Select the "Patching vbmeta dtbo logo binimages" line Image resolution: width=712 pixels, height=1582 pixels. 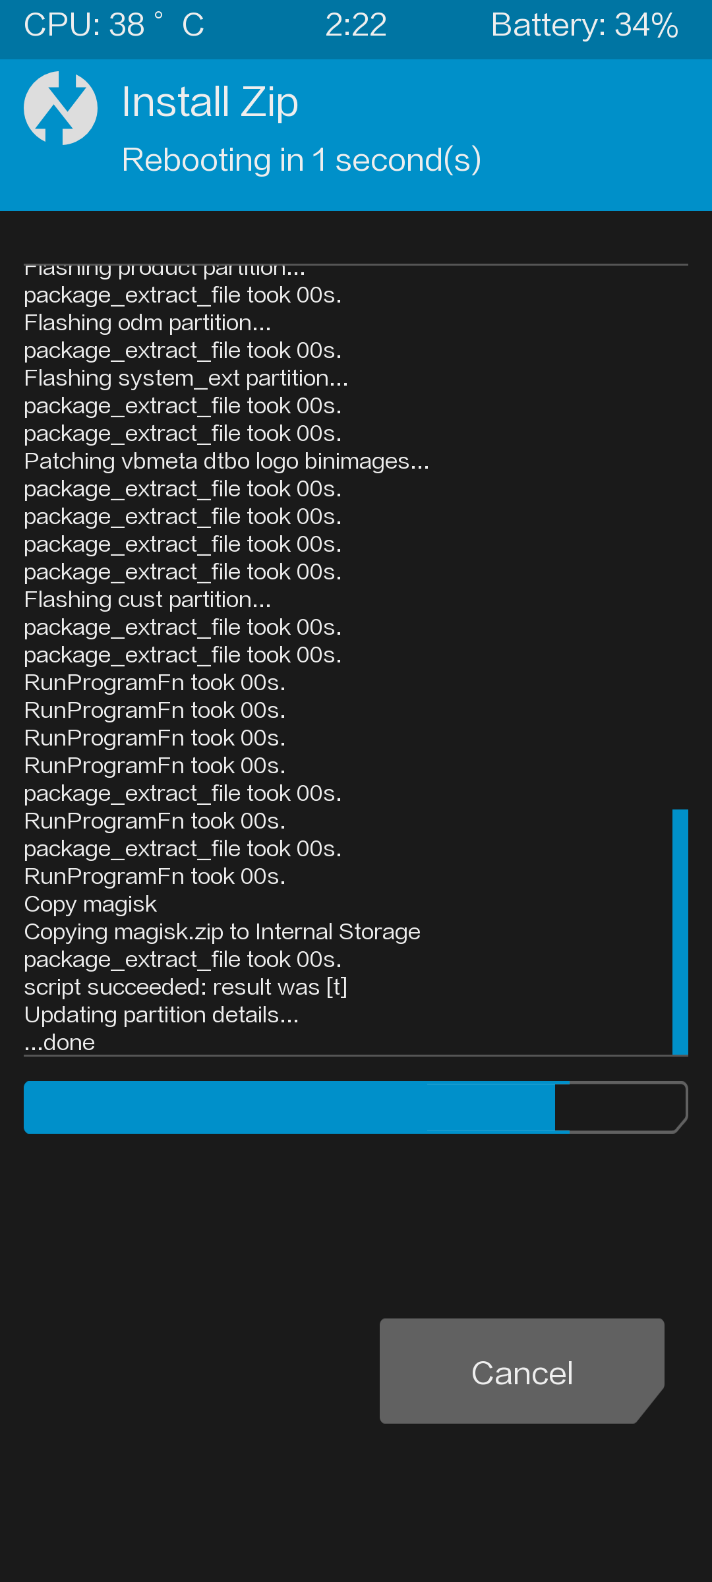pyautogui.click(x=226, y=461)
